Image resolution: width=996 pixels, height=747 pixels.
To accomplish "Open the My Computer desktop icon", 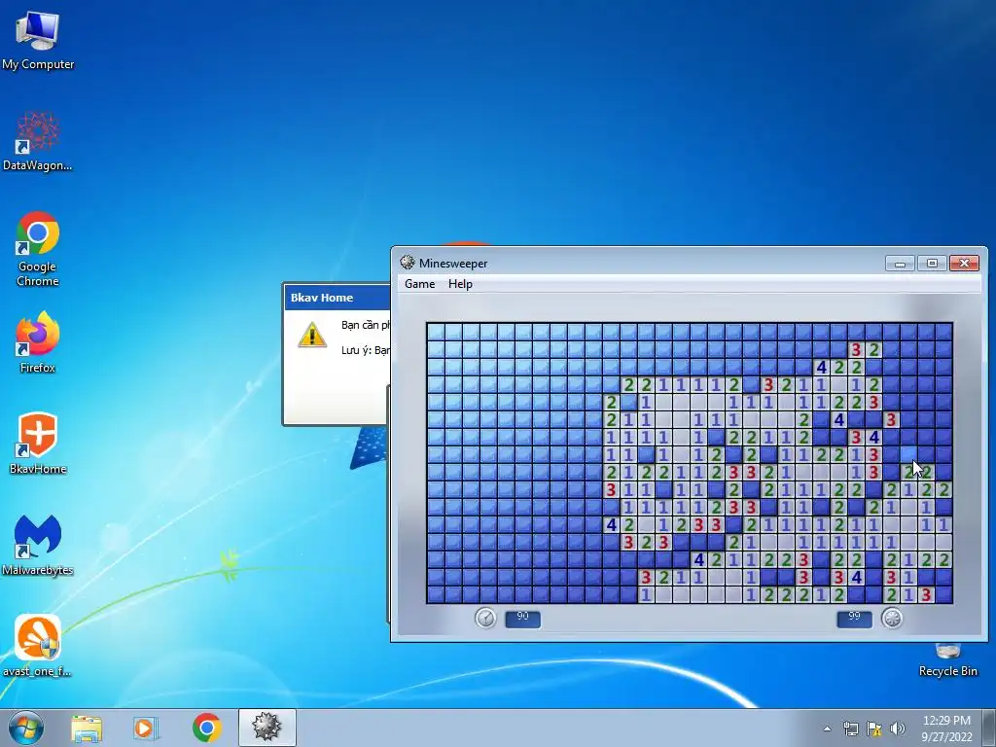I will tap(38, 41).
